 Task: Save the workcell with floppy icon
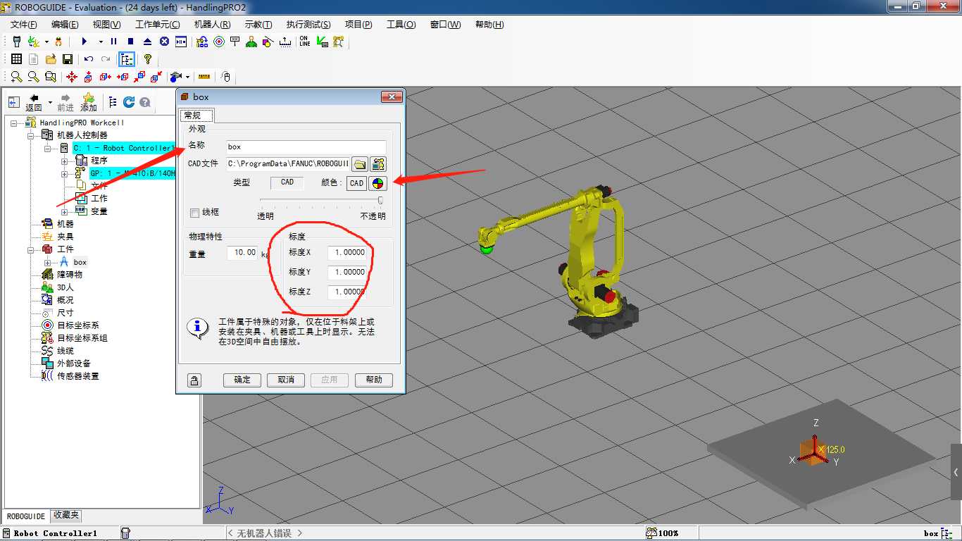pyautogui.click(x=68, y=59)
